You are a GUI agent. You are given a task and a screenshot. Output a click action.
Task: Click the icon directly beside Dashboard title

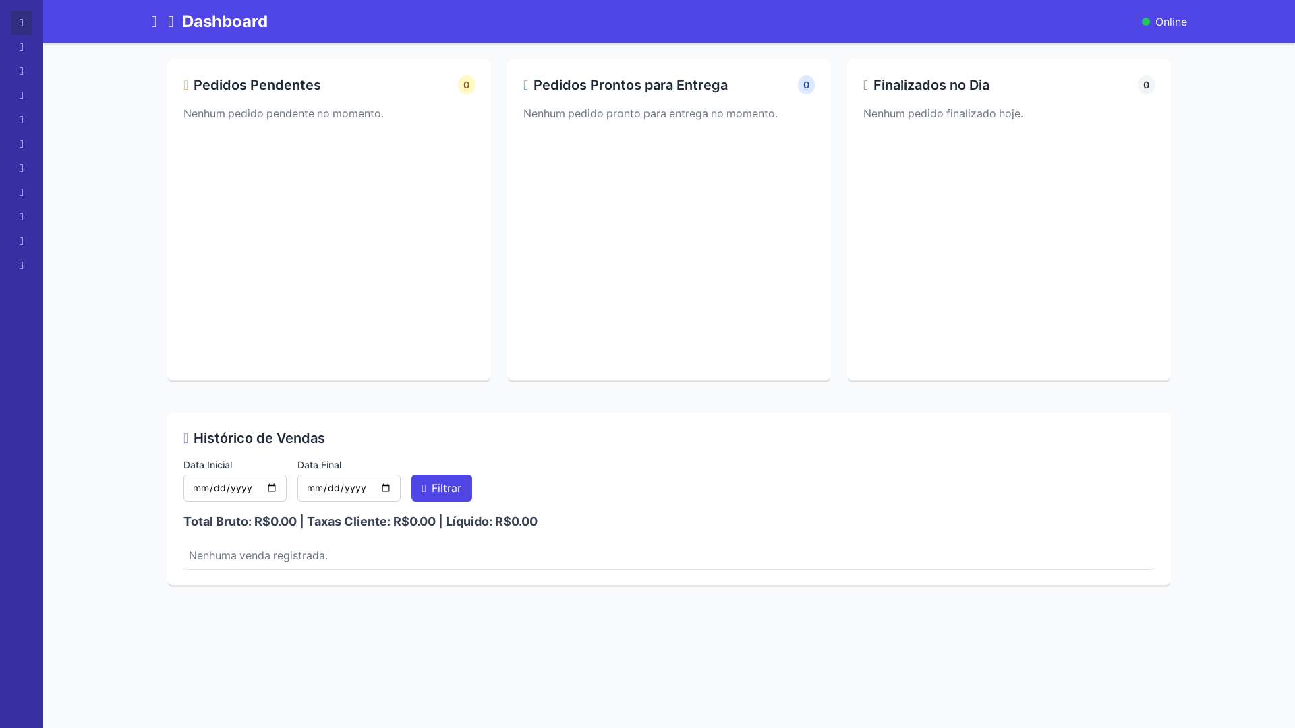(171, 22)
